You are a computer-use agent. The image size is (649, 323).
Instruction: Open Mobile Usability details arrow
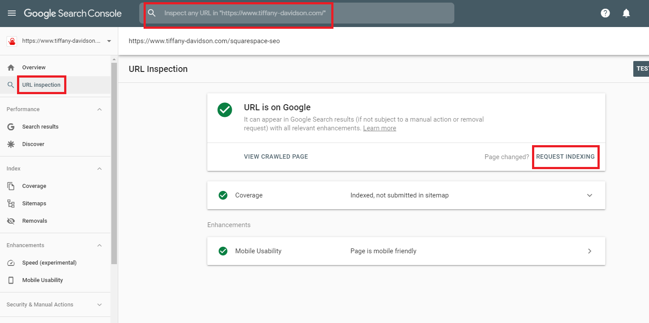point(590,251)
